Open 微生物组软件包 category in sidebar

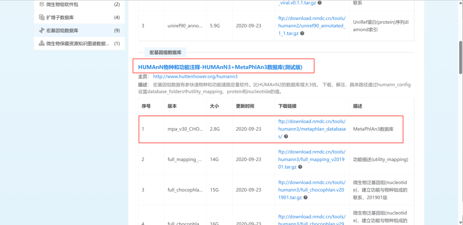point(79,4)
